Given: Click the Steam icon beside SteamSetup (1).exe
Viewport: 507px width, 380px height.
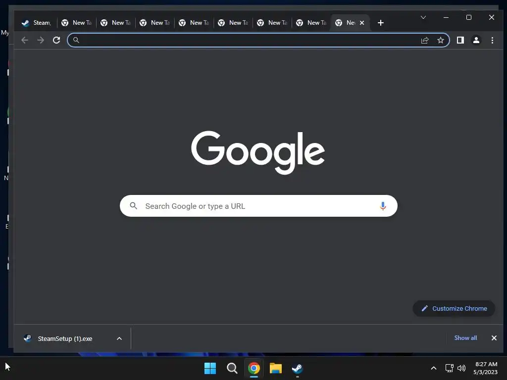Looking at the screenshot, I should 28,338.
